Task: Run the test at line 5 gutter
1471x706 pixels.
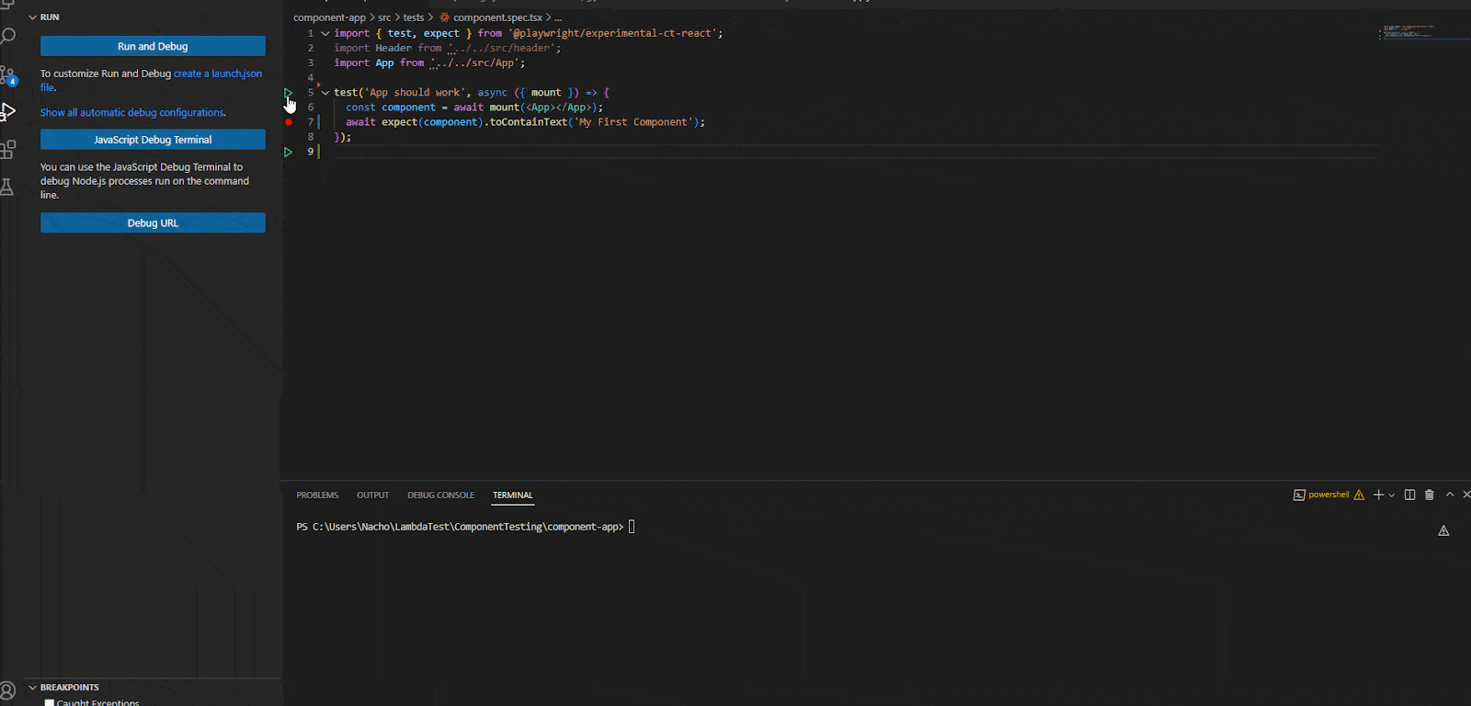Action: [288, 93]
